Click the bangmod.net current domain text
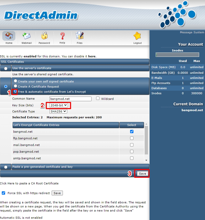The width and height of the screenshot is (205, 220). [x=192, y=110]
